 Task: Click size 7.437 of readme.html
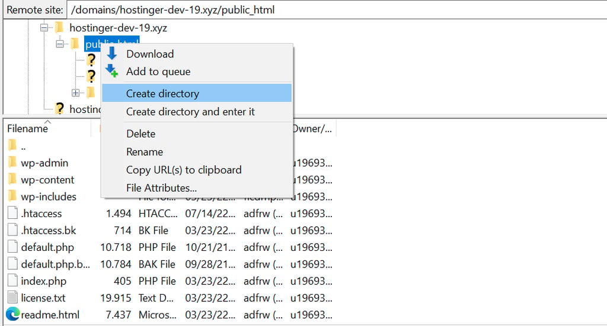click(x=119, y=315)
